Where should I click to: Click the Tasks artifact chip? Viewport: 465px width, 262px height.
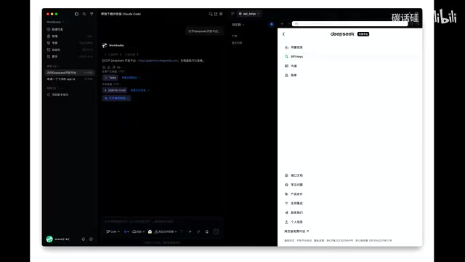coord(110,78)
